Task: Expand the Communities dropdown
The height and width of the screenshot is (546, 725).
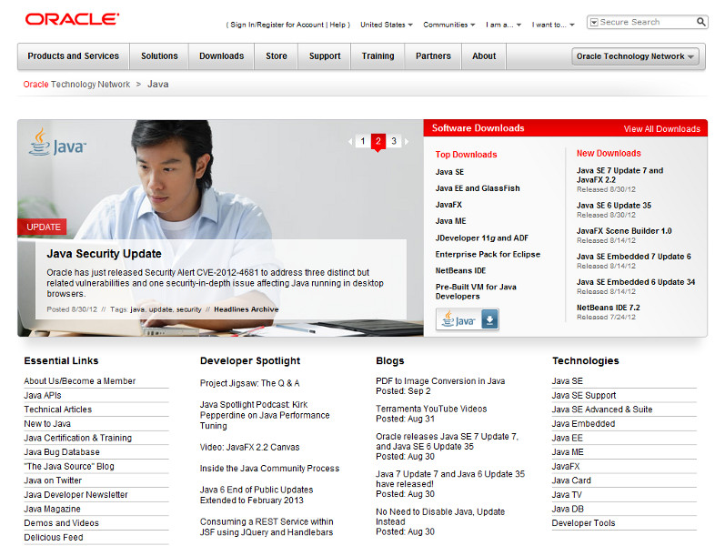Action: point(449,25)
